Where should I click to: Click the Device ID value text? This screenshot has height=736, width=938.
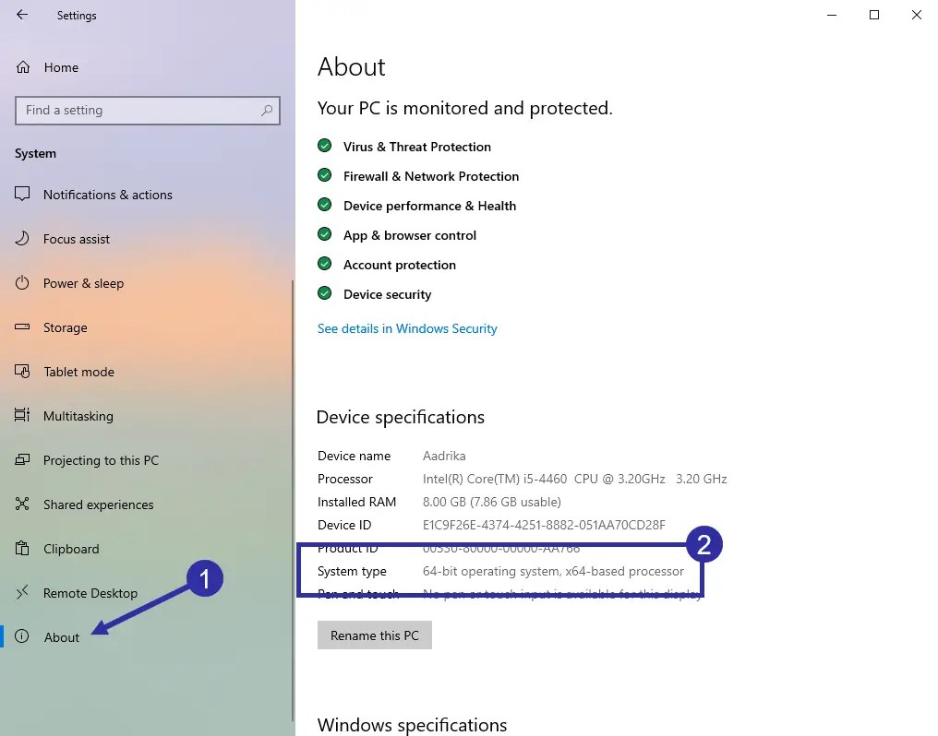(x=543, y=525)
